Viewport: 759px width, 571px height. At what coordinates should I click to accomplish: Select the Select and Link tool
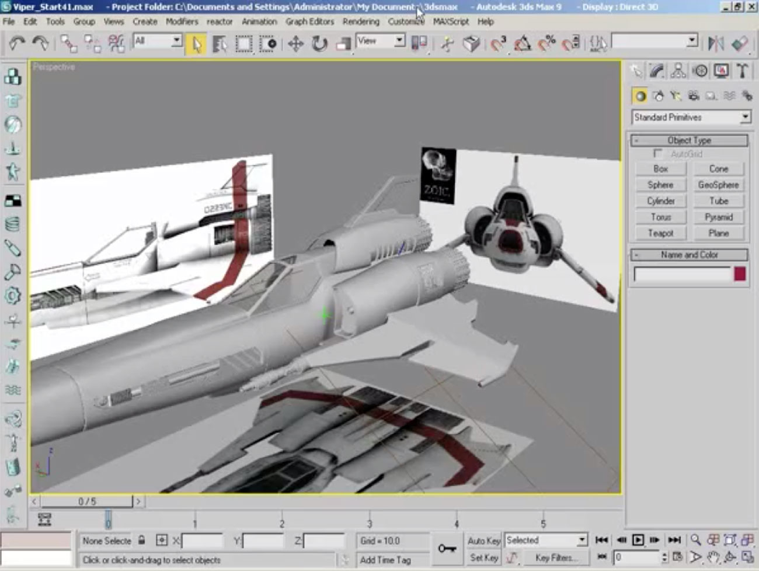coord(68,44)
